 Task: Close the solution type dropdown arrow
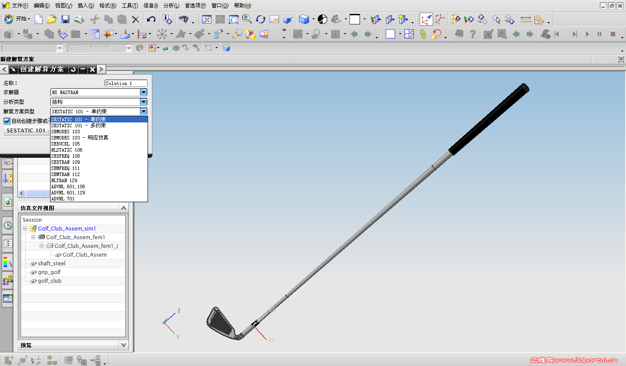coord(144,112)
